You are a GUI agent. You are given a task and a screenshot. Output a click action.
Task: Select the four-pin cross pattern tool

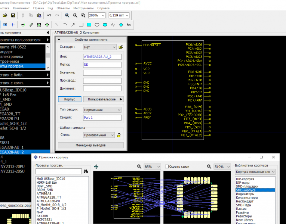tap(47, 25)
